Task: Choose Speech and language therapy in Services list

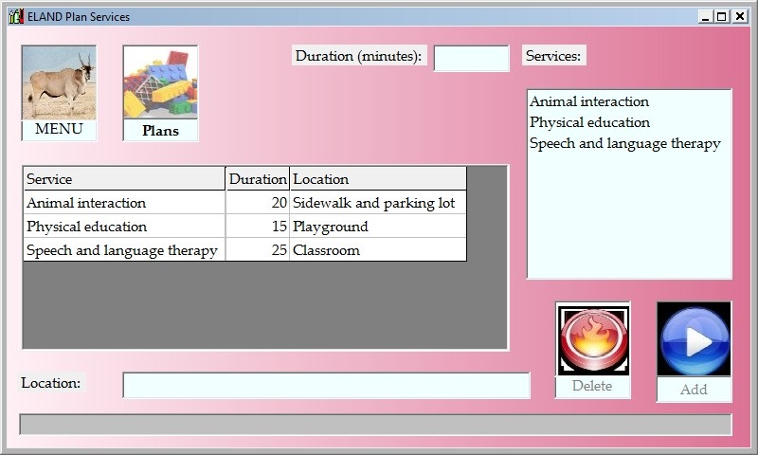Action: click(x=624, y=143)
